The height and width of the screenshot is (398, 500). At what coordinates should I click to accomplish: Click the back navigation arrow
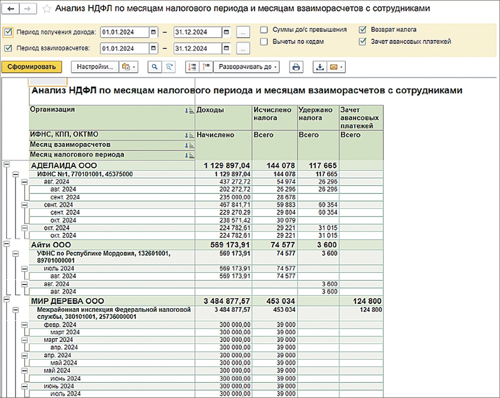(11, 9)
